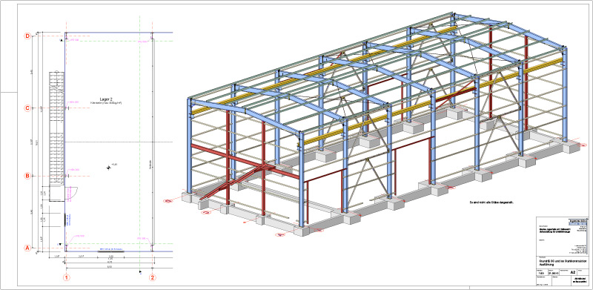Image resolution: width=593 pixels, height=290 pixels.
Task: Select the blue company logo in title block
Action: [579, 222]
